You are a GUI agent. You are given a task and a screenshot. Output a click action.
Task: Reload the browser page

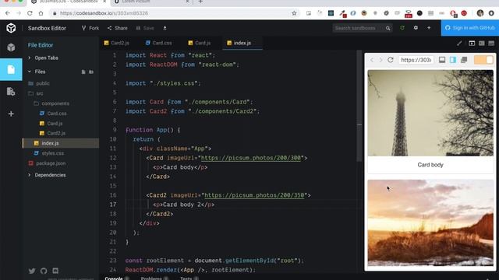click(30, 13)
